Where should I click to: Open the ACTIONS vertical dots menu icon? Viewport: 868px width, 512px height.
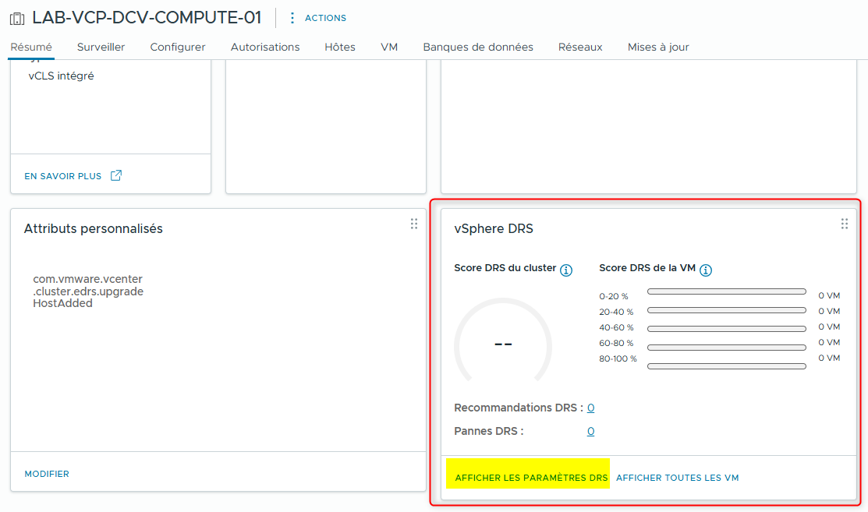pyautogui.click(x=292, y=17)
